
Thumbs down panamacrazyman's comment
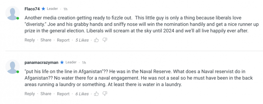105,94
